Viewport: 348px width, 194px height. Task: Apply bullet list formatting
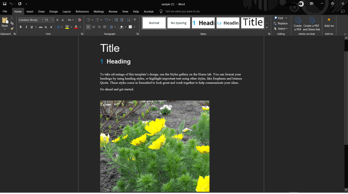[88, 20]
